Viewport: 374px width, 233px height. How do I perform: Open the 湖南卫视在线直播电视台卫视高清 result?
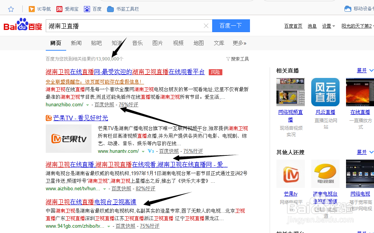pos(91,202)
